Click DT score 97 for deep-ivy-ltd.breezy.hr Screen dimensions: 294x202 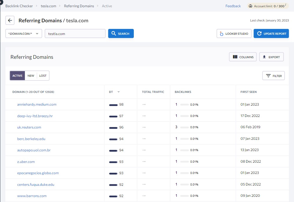121,116
